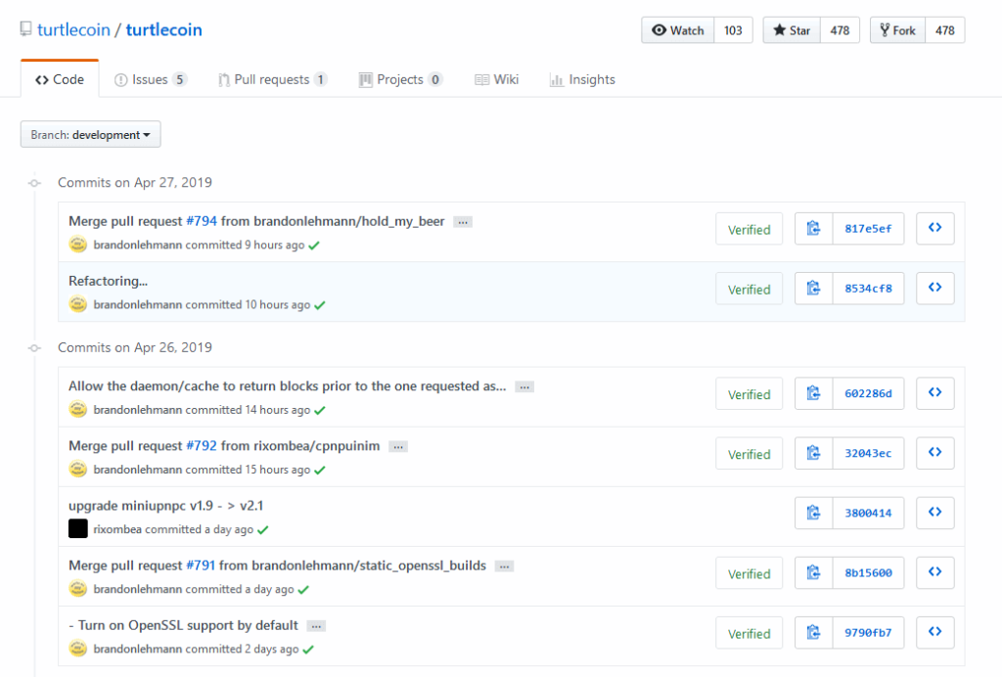Browse repository code at commit 8534cf8
The image size is (1002, 677).
(934, 288)
